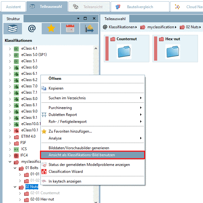Image resolution: width=203 pixels, height=203 pixels.
Task: Select the eClass 5.0 (SP1) tree entry
Action: click(x=34, y=55)
